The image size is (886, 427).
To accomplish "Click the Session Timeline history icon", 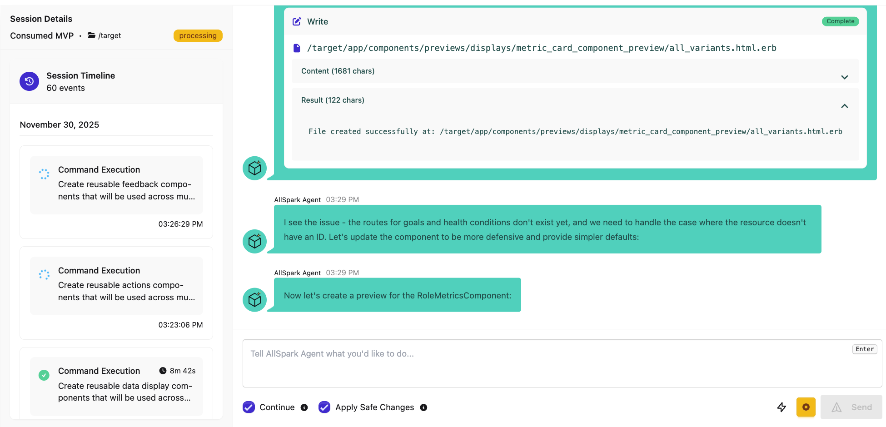I will [29, 81].
